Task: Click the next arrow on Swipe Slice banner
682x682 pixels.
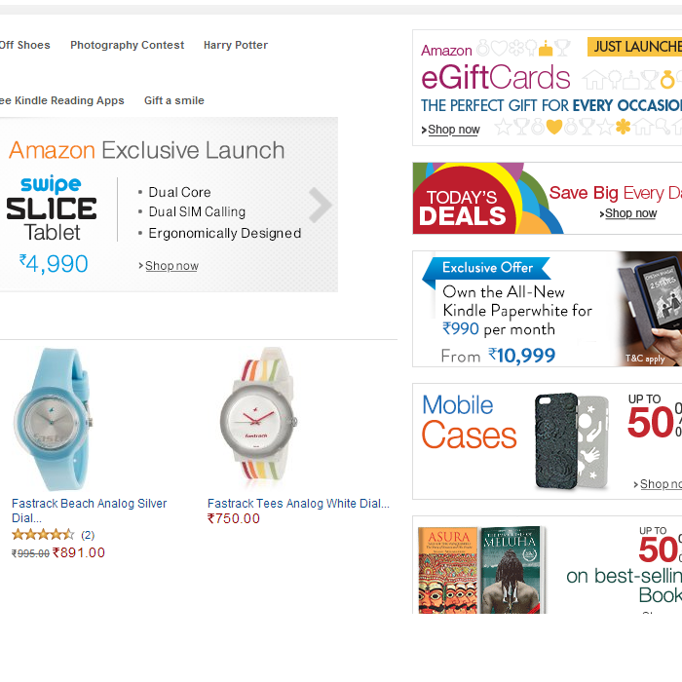Action: point(321,205)
